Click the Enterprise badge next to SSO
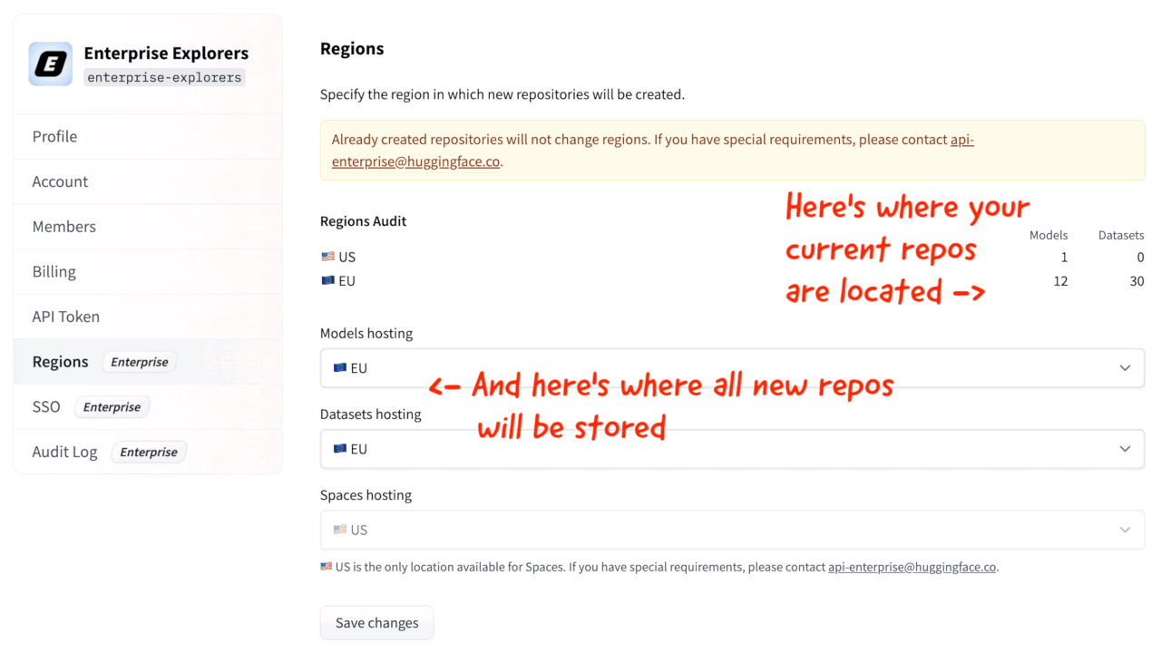The height and width of the screenshot is (653, 1161). click(112, 407)
